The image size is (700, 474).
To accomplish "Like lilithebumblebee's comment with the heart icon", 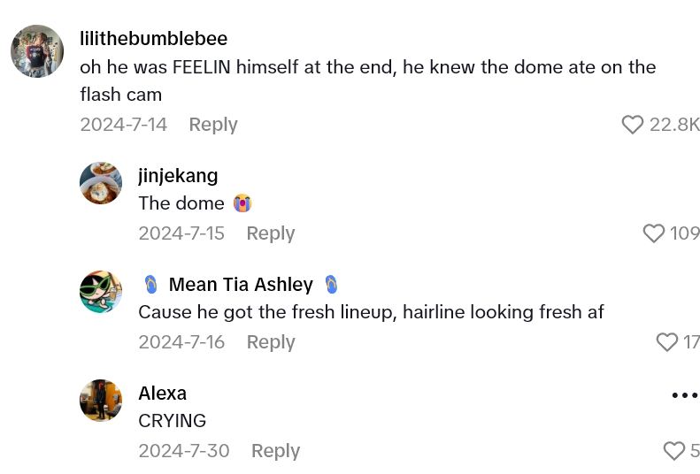I will tap(632, 125).
